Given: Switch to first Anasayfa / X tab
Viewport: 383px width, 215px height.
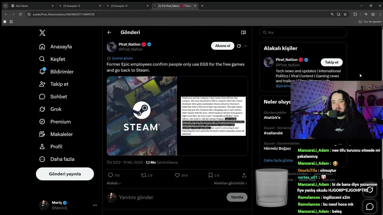Looking at the screenshot, I should pos(80,6).
